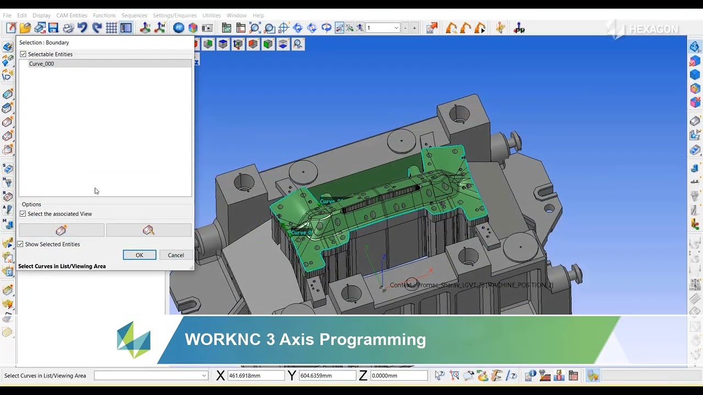Open the toolbar dropdown showing value 1
Viewport: 703px width, 395px height.
383,28
